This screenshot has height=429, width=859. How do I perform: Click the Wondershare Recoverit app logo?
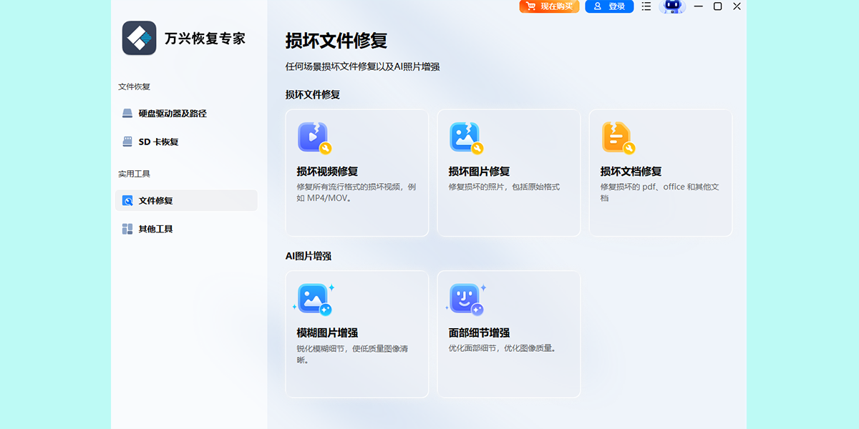tap(139, 38)
